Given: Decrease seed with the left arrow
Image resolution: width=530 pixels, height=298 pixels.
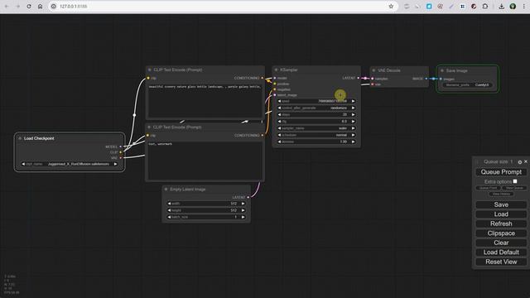Looking at the screenshot, I should (279, 101).
